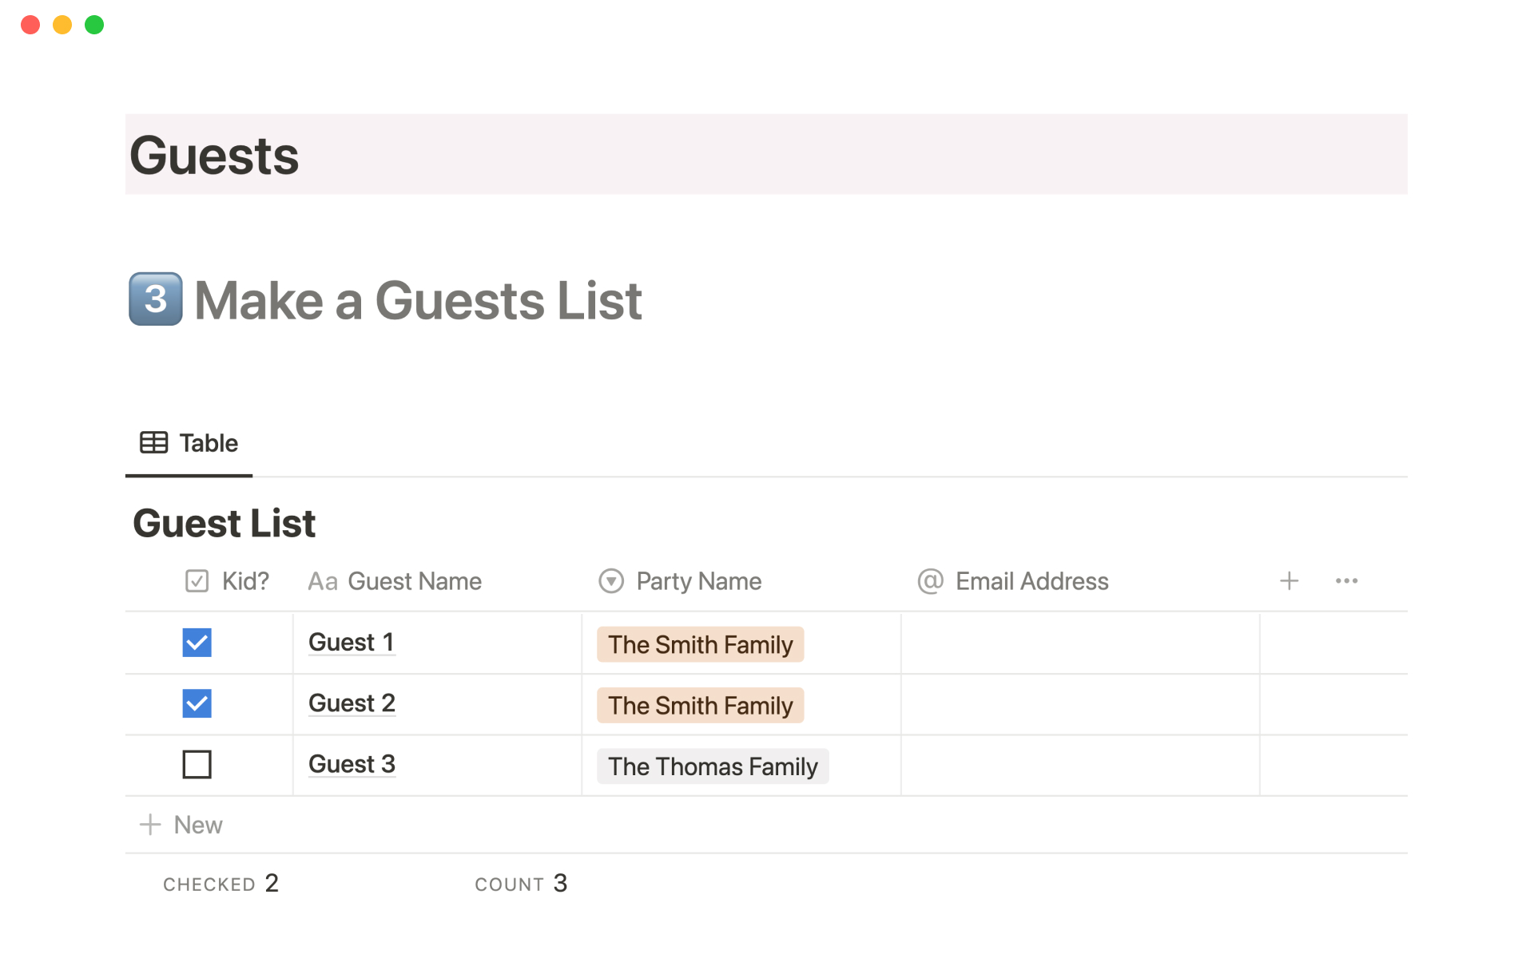Open the CHECKED calculation dropdown in footer
The height and width of the screenshot is (958, 1534).
221,884
